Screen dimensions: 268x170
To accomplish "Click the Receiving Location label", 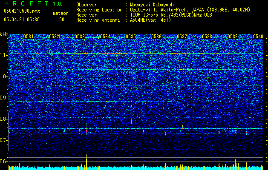I will point(99,10).
